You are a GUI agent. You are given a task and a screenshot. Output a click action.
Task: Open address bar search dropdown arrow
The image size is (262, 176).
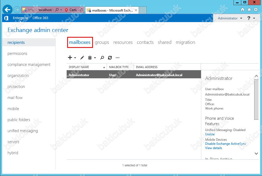pos(61,10)
